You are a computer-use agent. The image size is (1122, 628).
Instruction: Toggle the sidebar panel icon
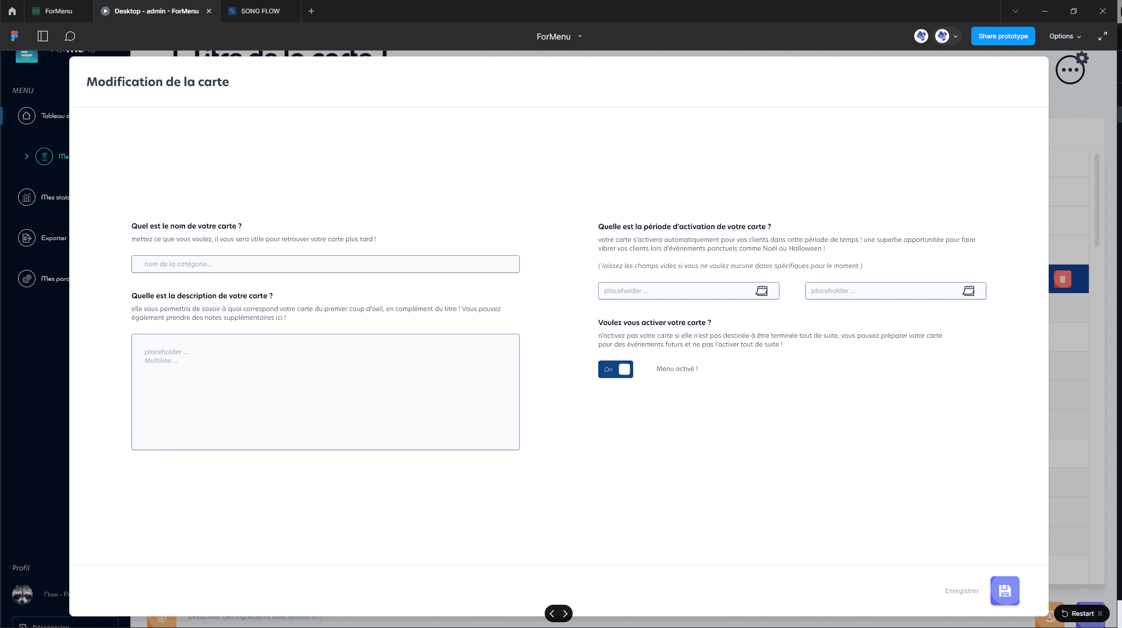42,36
